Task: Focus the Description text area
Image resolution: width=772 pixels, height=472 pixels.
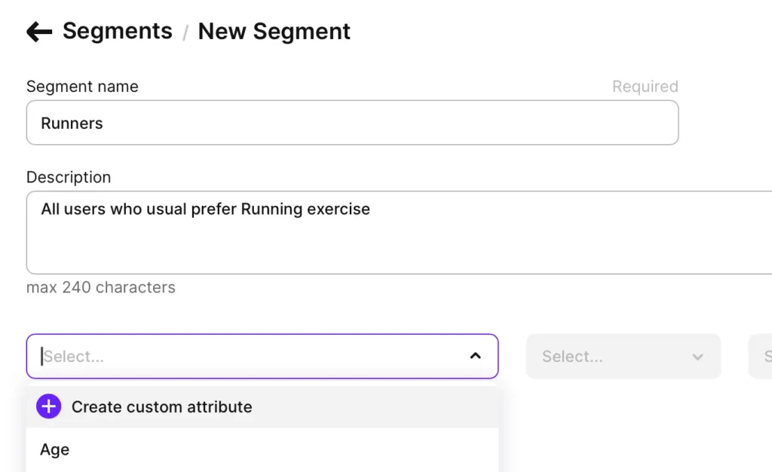Action: [x=400, y=241]
